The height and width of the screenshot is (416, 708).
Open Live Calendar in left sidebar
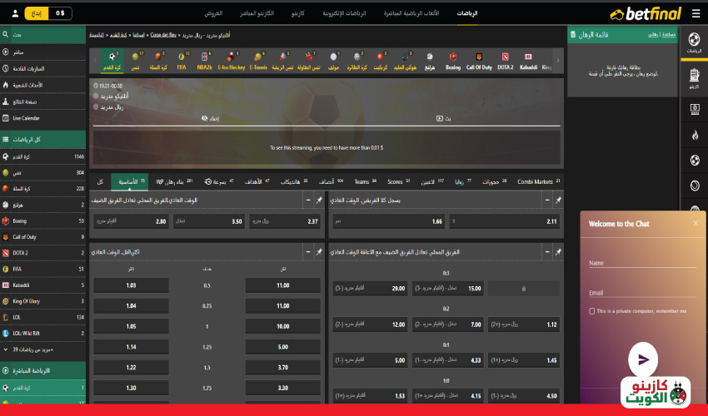42,118
